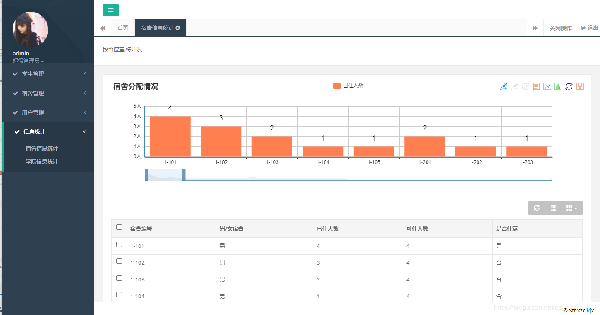
Task: Check the select-all checkbox in table header
Action: [x=119, y=227]
